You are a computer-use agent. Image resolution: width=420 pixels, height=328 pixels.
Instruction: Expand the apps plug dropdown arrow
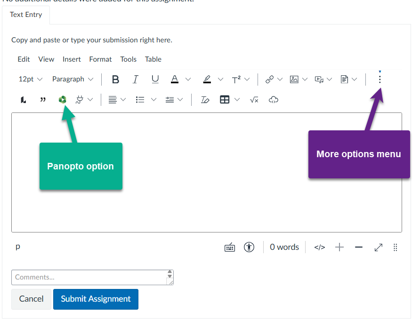(90, 100)
